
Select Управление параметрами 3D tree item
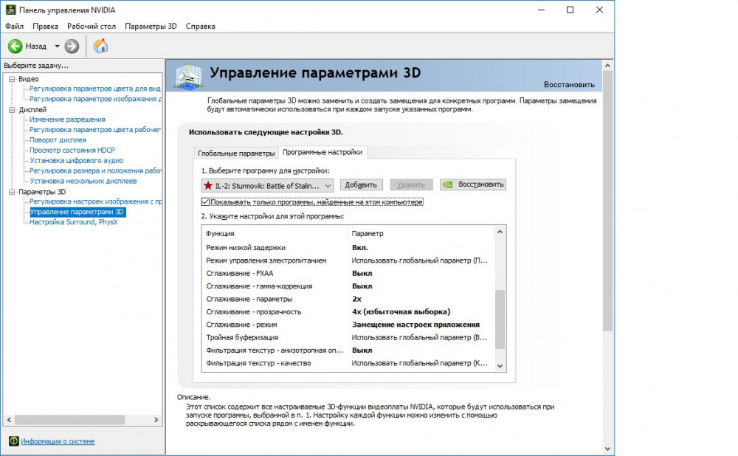coord(77,212)
